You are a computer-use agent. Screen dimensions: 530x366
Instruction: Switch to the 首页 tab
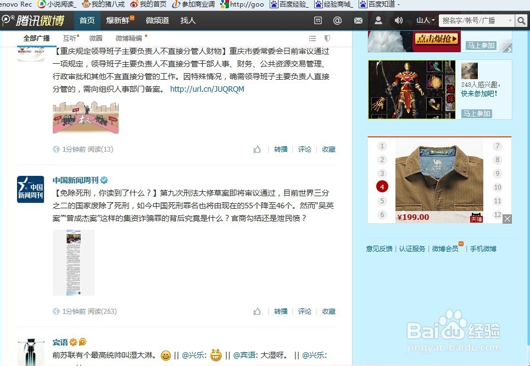coord(87,20)
